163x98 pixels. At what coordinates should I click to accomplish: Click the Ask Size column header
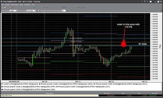(x=154, y=93)
